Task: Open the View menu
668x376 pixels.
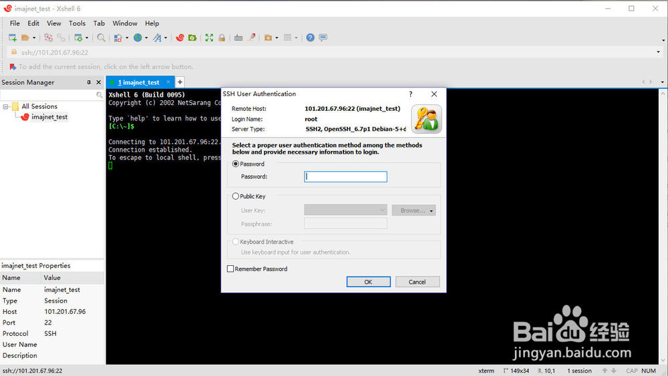Action: pyautogui.click(x=53, y=23)
